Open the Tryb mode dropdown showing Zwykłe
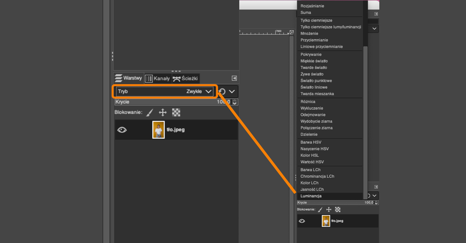This screenshot has height=243, width=466. (x=165, y=91)
